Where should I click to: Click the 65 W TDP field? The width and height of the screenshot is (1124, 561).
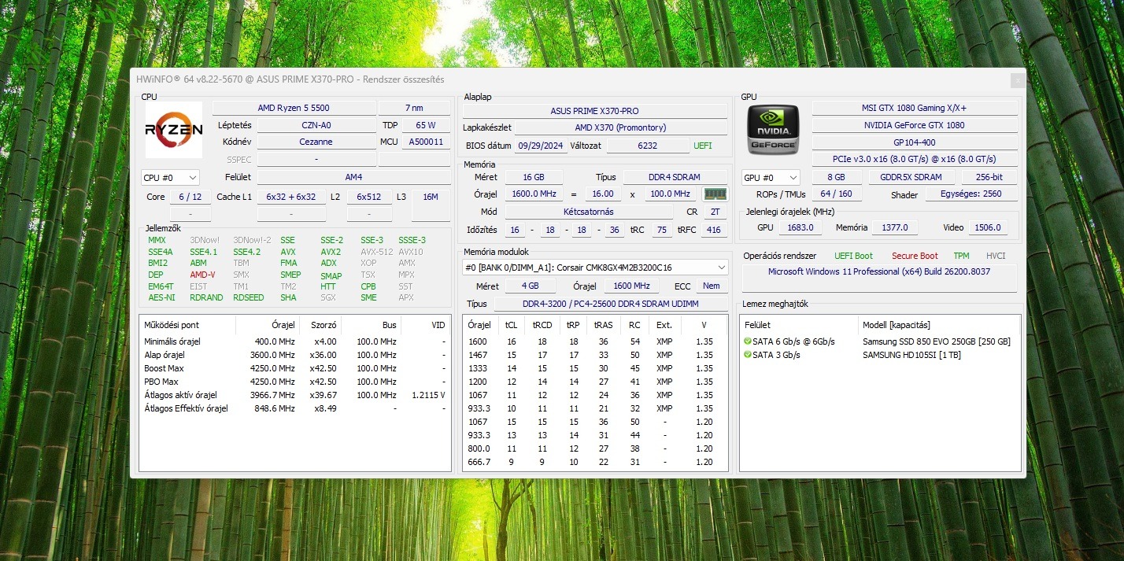(x=426, y=125)
